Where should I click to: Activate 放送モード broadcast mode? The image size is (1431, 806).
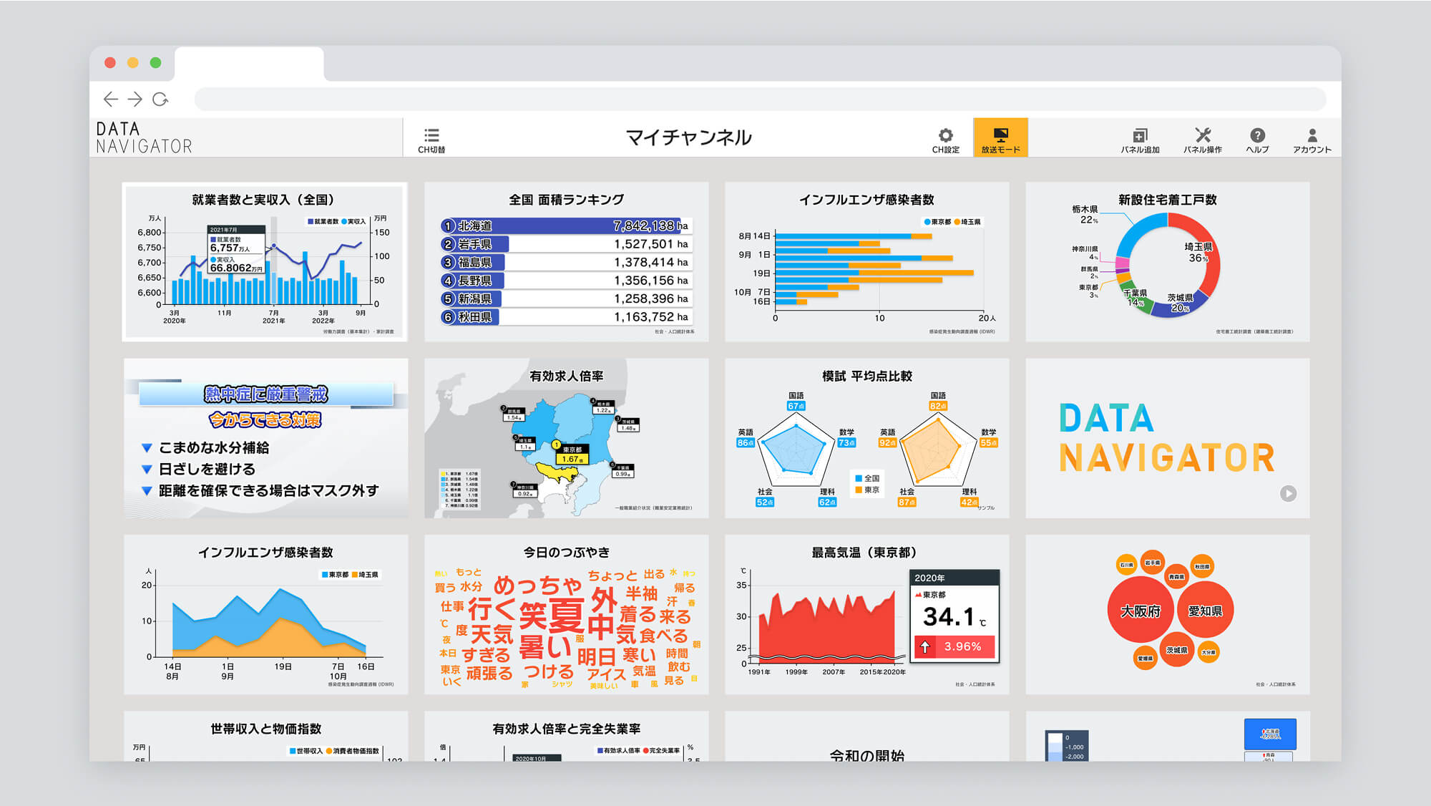(x=1000, y=137)
